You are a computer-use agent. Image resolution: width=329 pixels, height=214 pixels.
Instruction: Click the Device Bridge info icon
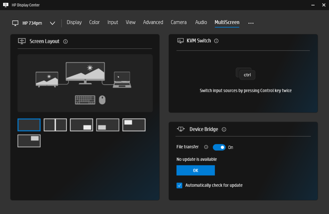[x=224, y=129]
